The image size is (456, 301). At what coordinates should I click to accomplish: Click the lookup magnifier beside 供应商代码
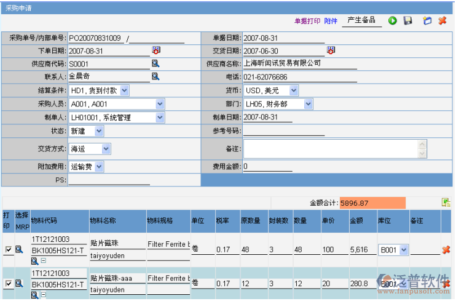click(x=156, y=63)
